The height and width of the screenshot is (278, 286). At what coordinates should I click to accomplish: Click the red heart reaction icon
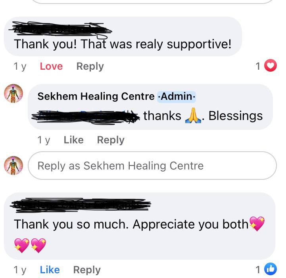tap(271, 65)
